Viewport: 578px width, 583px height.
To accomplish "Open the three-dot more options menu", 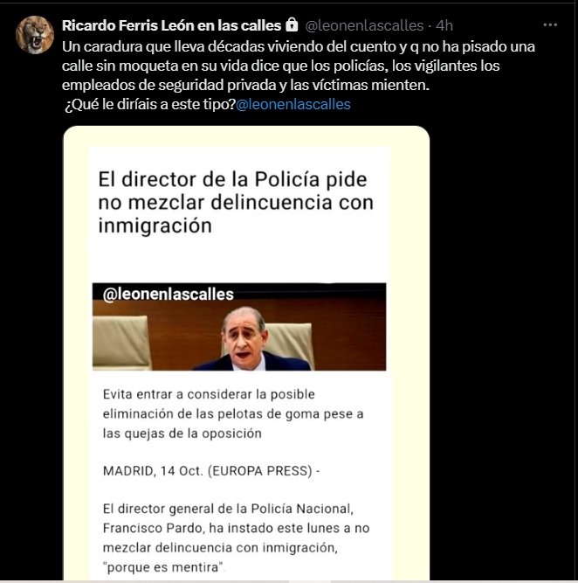I will point(550,25).
